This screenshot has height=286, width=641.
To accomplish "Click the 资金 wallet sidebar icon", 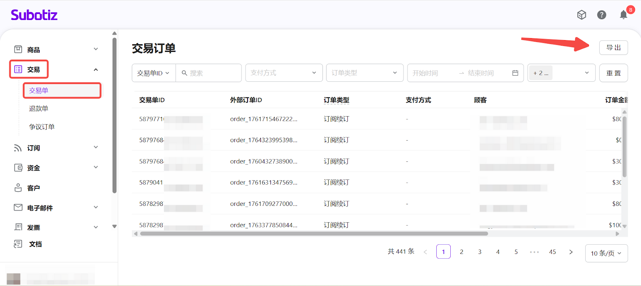I will pos(18,168).
